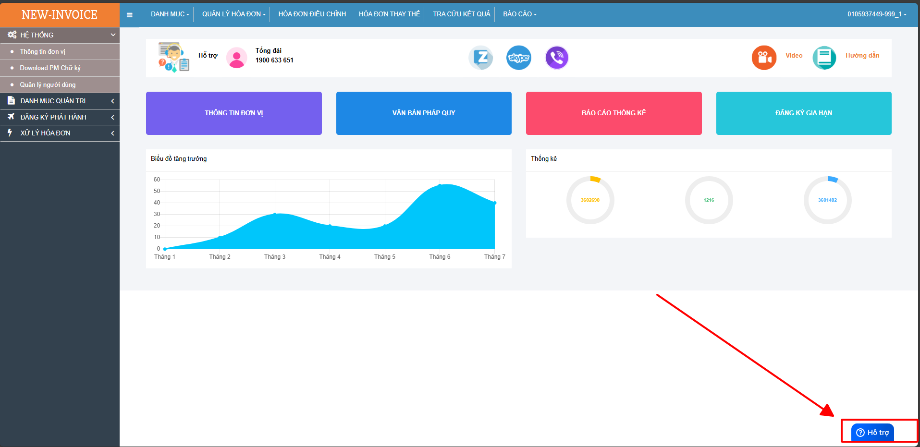This screenshot has width=920, height=447.
Task: Click the Tháng 4 axis label
Action: [x=330, y=257]
